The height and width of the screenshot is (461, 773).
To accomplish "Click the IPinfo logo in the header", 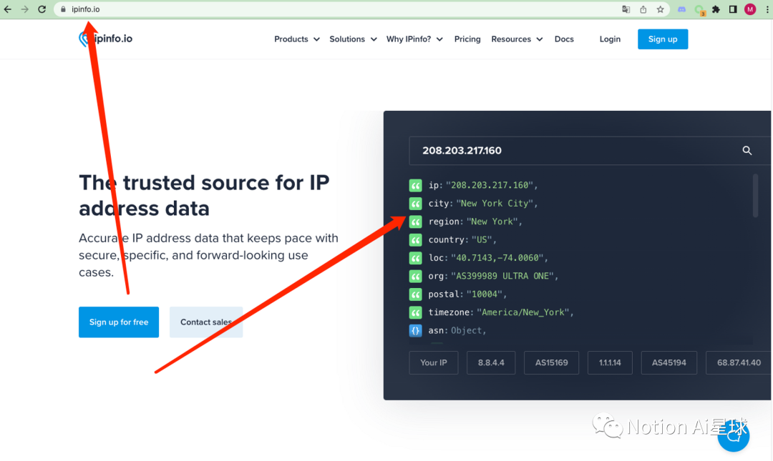I will [105, 39].
